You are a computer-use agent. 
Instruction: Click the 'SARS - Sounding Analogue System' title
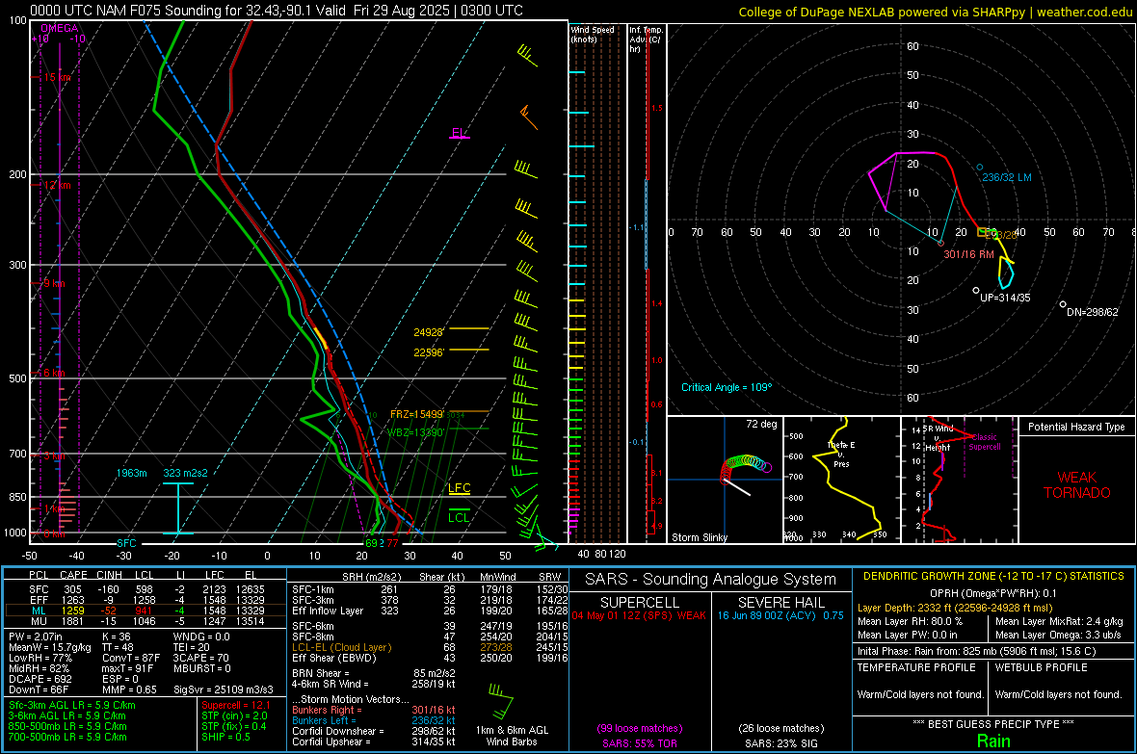point(711,580)
